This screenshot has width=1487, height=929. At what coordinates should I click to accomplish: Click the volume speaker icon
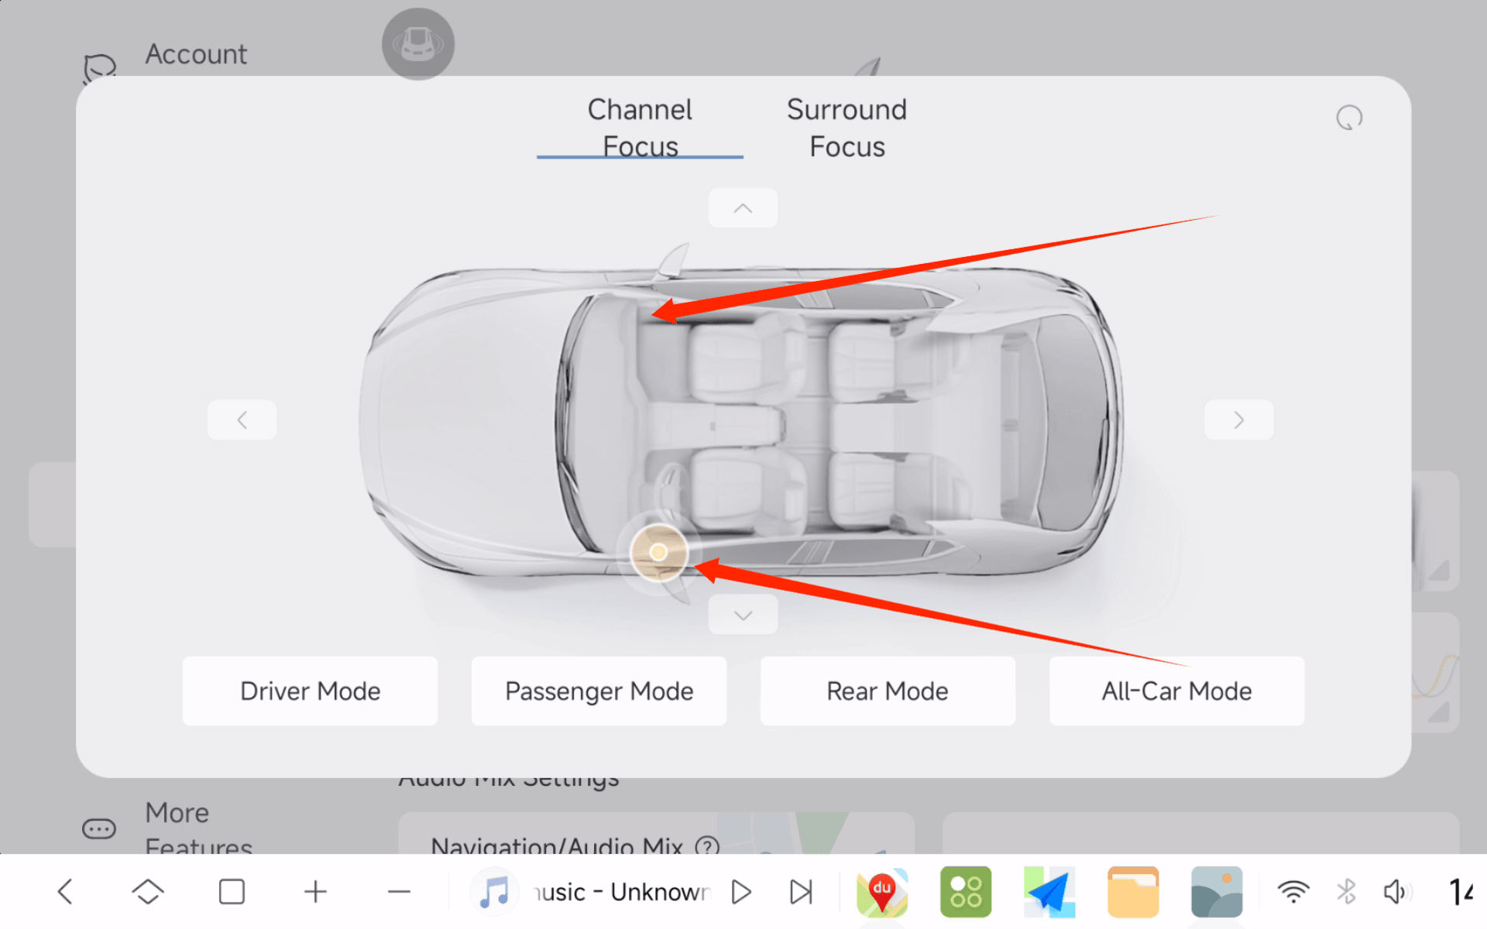tap(1396, 892)
